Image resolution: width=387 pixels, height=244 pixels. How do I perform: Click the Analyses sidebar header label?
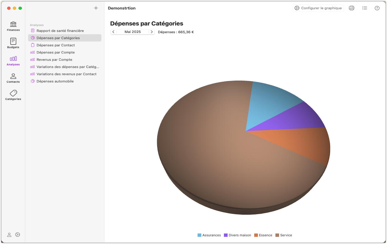37,25
